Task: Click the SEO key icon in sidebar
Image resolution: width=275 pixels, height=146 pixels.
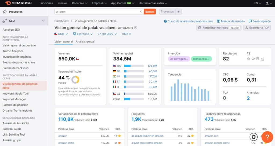Action: point(5,21)
